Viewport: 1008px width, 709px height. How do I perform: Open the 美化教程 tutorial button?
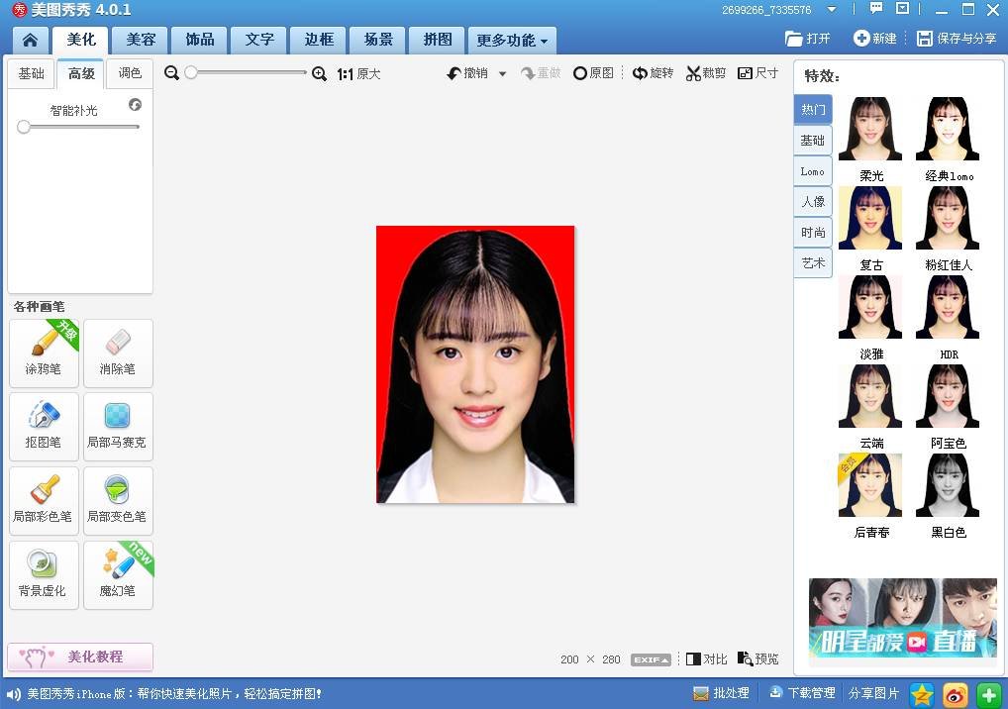[x=80, y=657]
